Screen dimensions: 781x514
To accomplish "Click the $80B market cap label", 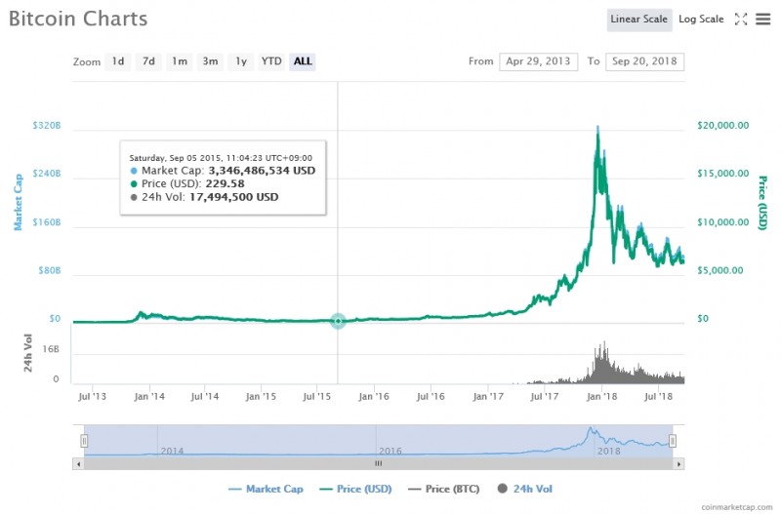I will [x=50, y=271].
